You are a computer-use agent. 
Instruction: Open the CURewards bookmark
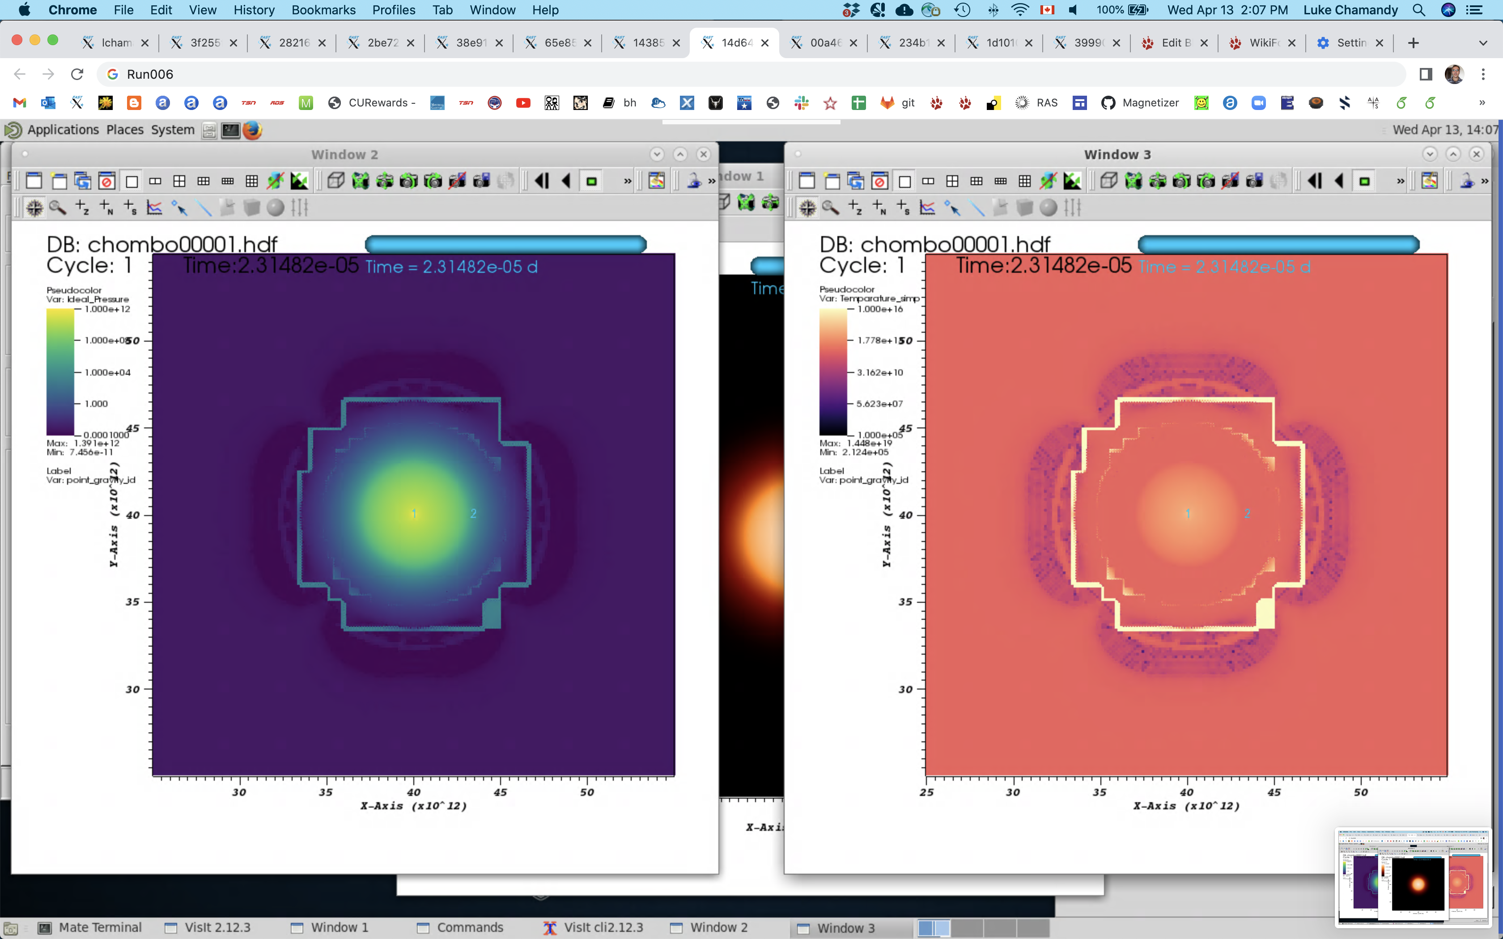coord(372,103)
